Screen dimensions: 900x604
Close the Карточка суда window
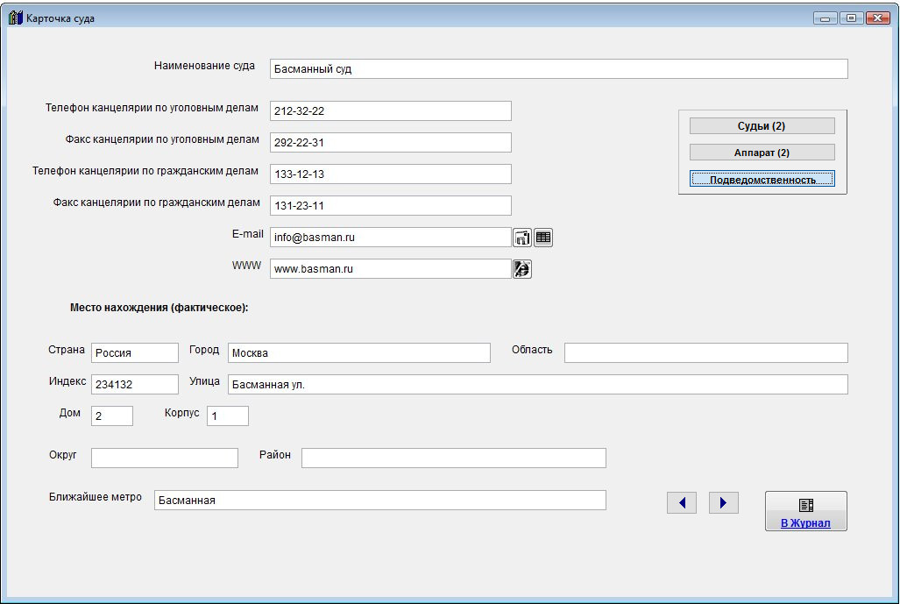point(877,18)
